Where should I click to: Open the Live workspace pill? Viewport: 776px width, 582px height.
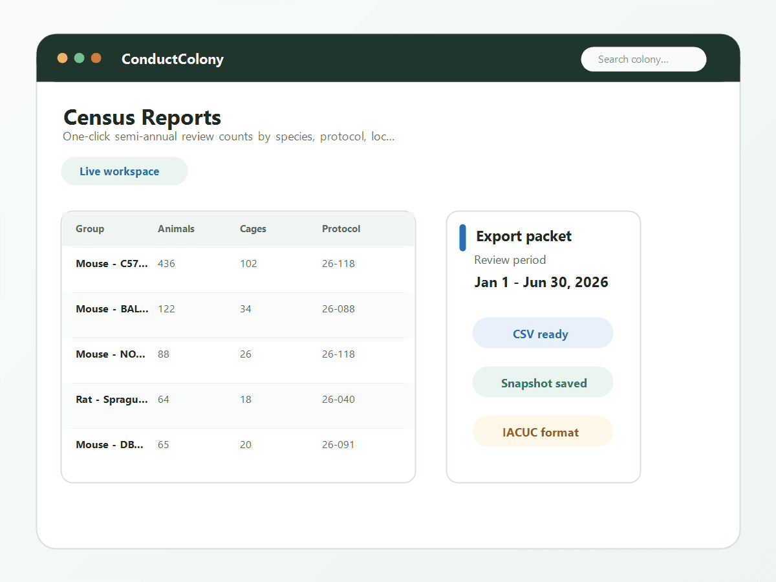(124, 171)
